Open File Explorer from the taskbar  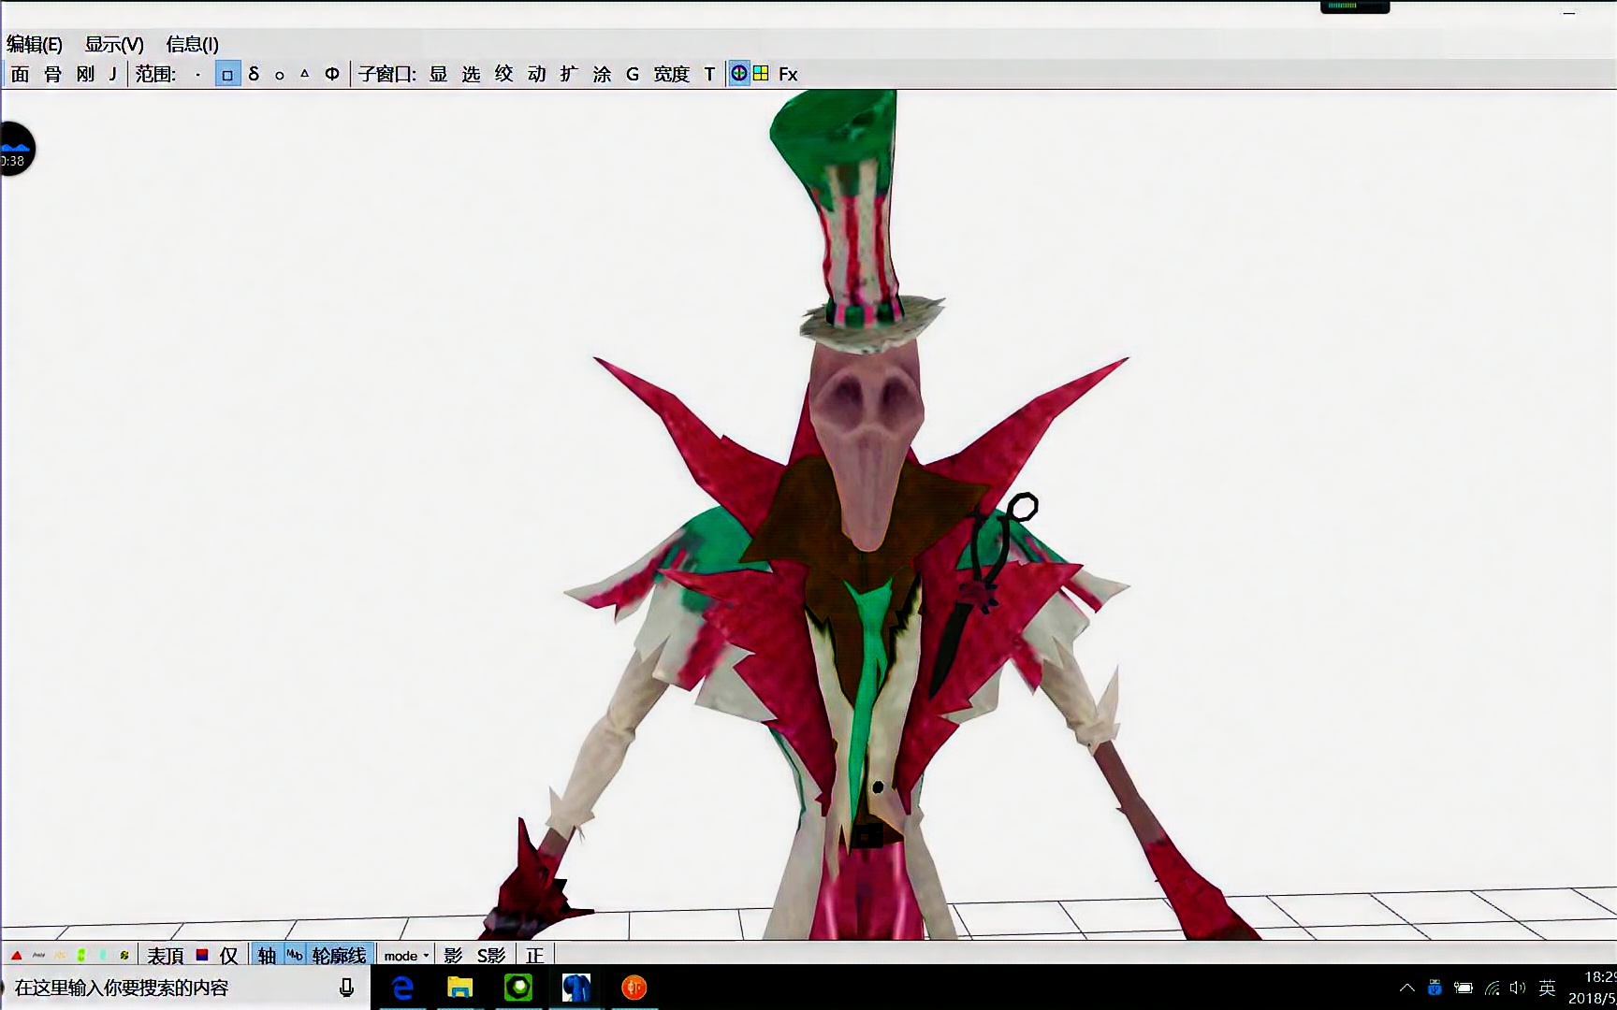pos(459,988)
